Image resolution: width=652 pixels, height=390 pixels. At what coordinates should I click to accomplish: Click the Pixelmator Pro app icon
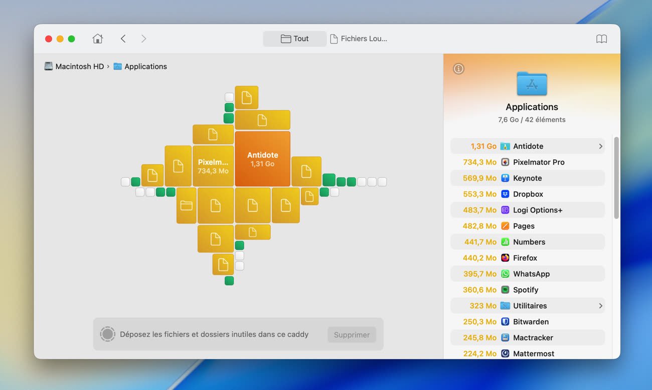[x=505, y=162]
